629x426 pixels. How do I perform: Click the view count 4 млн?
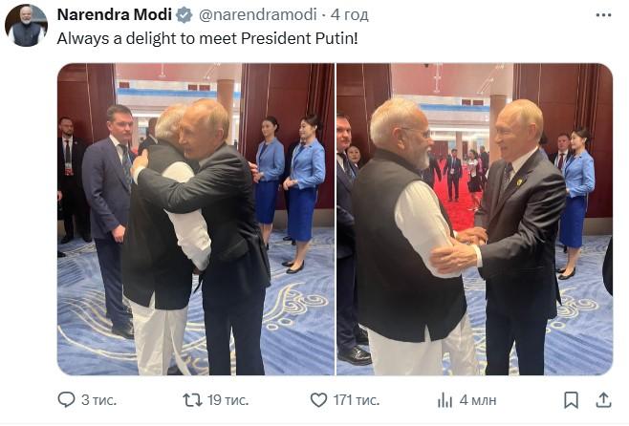(478, 400)
